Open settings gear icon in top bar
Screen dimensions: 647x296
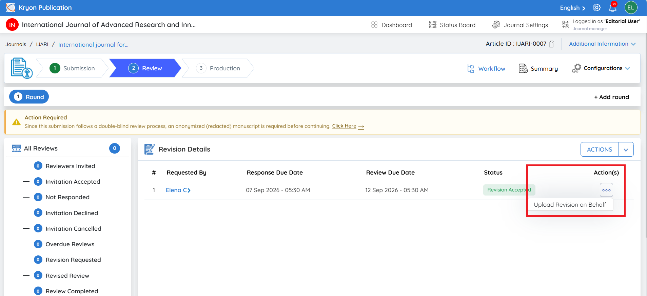(x=597, y=7)
